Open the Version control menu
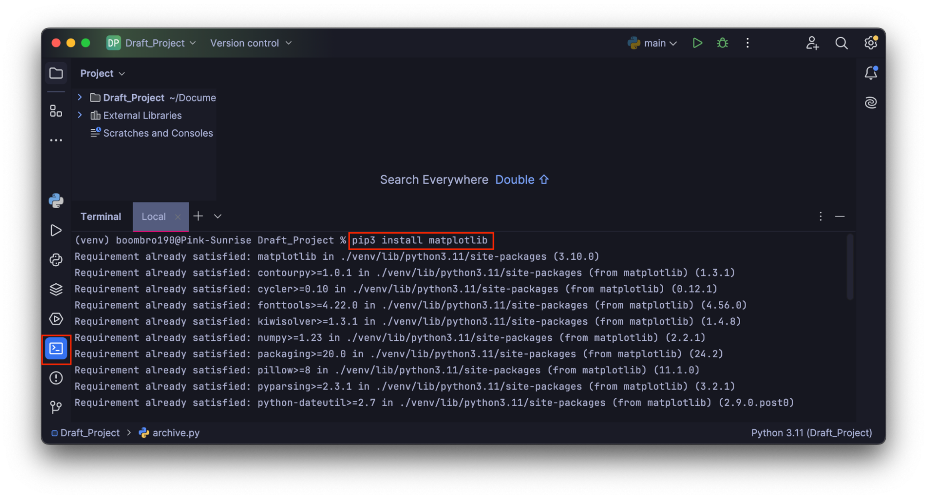The width and height of the screenshot is (927, 499). pyautogui.click(x=250, y=43)
